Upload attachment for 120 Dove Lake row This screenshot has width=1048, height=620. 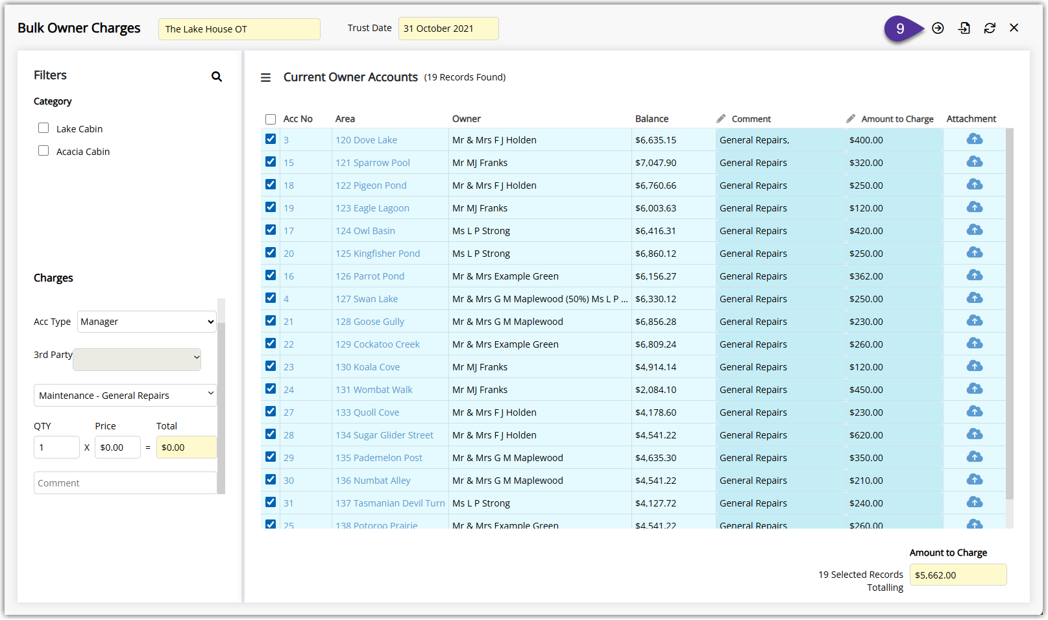(x=974, y=139)
